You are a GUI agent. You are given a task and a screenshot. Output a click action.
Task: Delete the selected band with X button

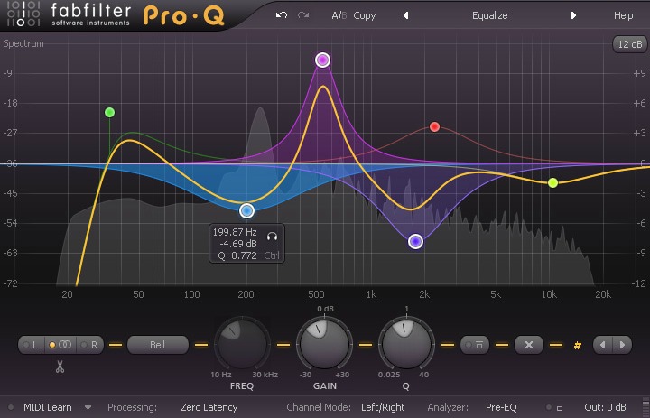[529, 345]
